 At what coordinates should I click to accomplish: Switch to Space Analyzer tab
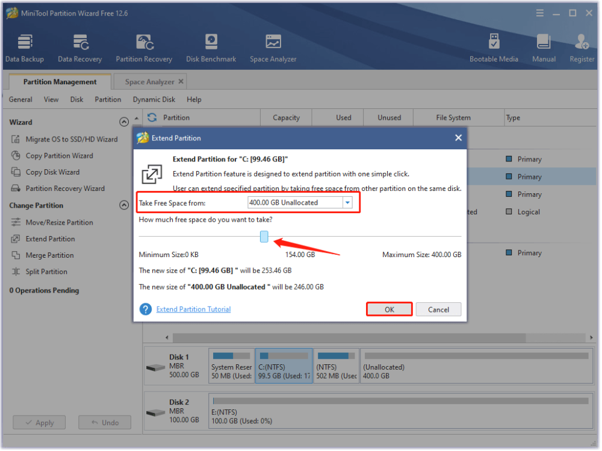click(149, 82)
